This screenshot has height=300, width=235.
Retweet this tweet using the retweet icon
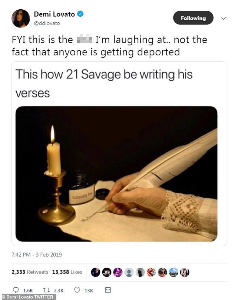[47, 290]
